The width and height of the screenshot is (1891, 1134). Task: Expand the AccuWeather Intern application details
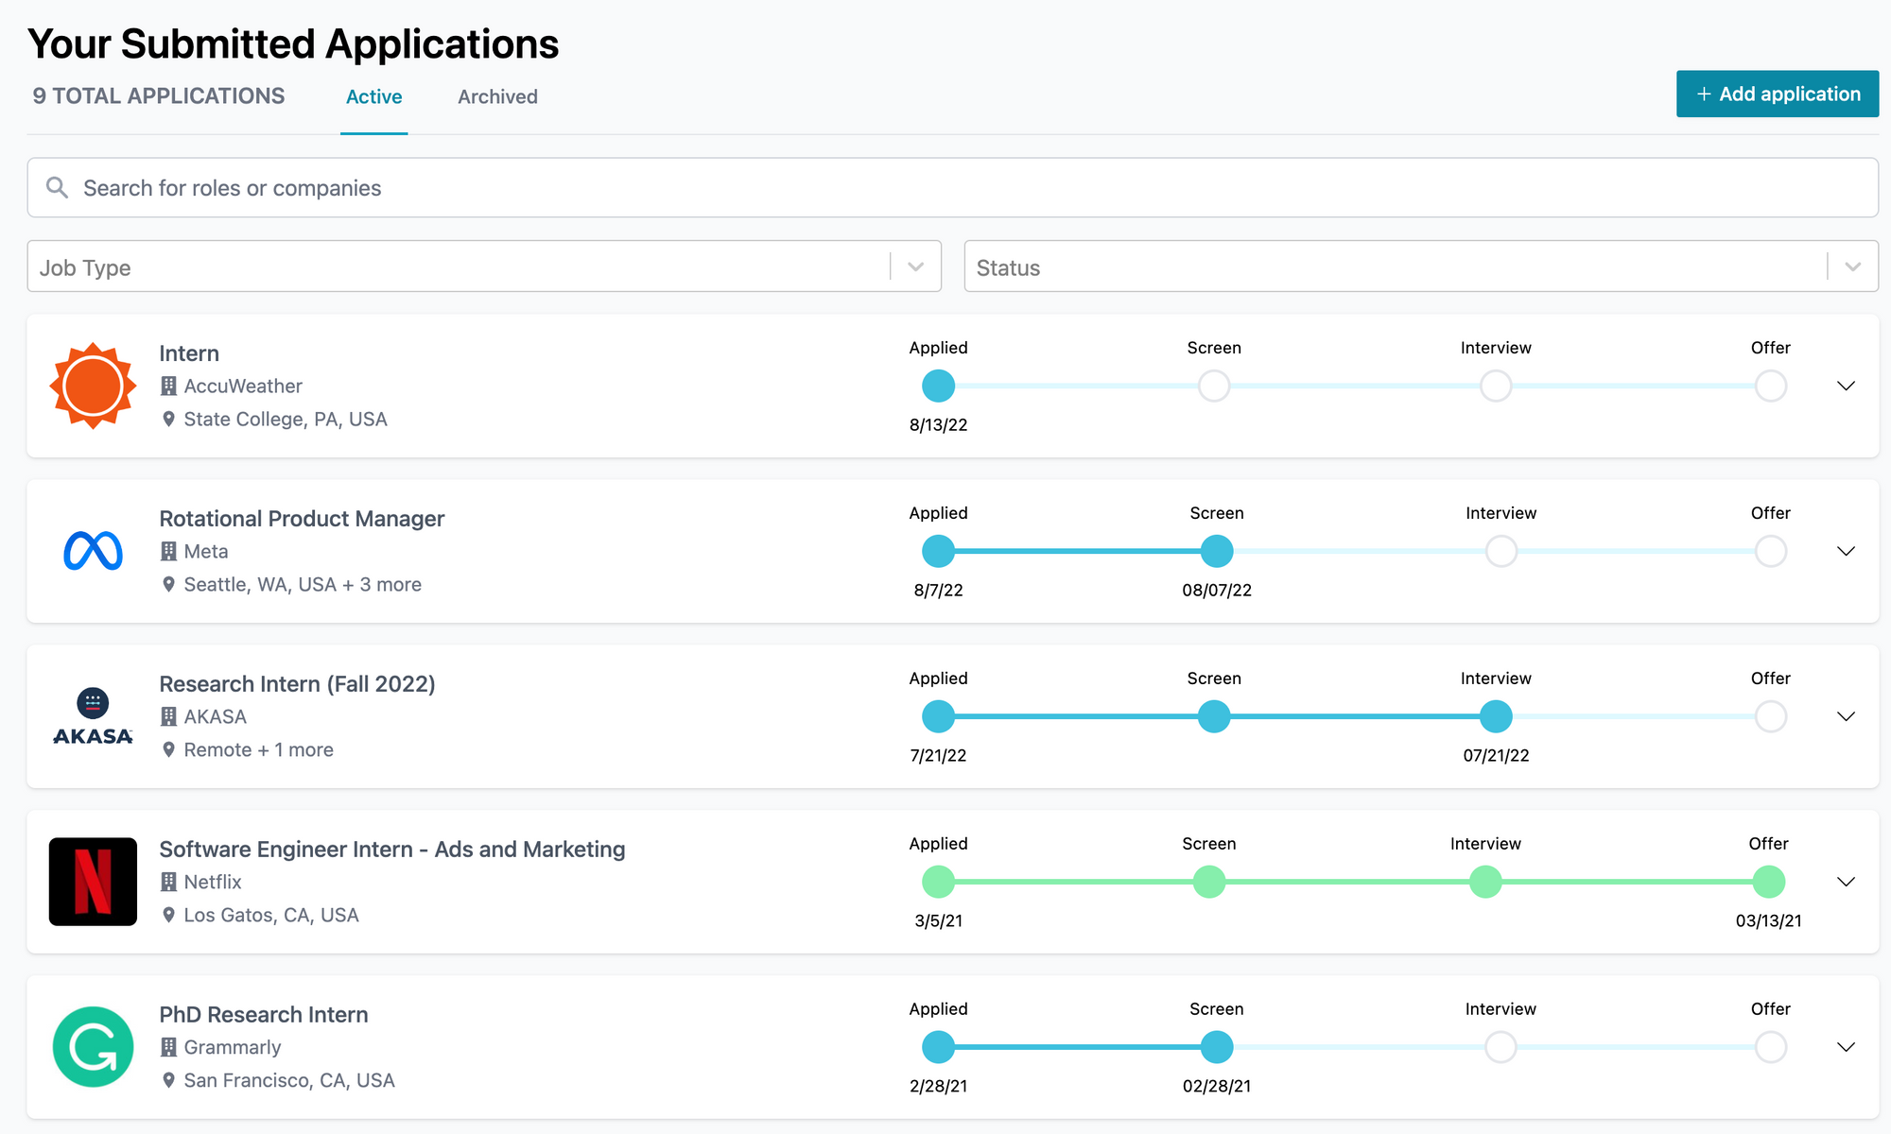tap(1846, 386)
